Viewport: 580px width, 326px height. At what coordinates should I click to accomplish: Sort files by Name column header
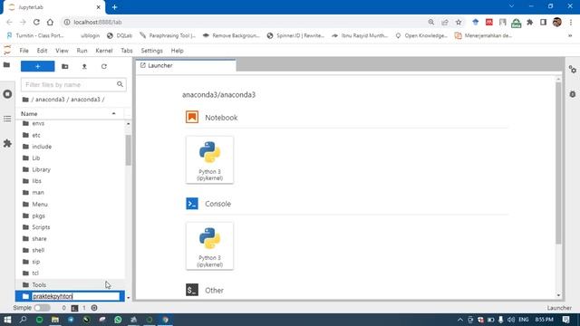click(69, 113)
